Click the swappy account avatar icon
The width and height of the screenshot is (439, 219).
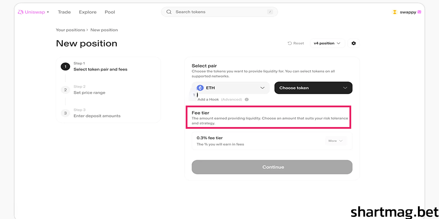coord(394,12)
